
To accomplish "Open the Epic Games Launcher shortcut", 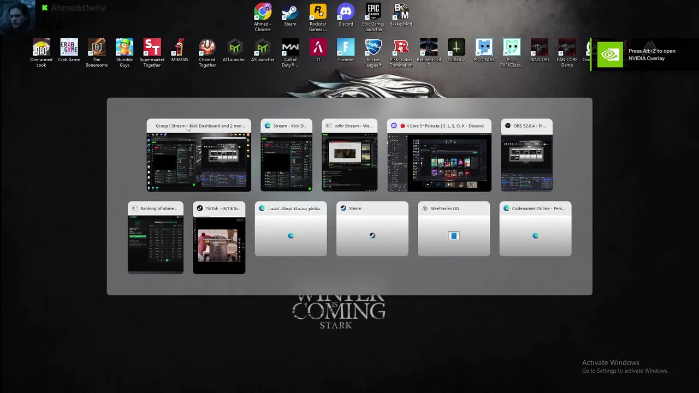I will click(x=374, y=17).
